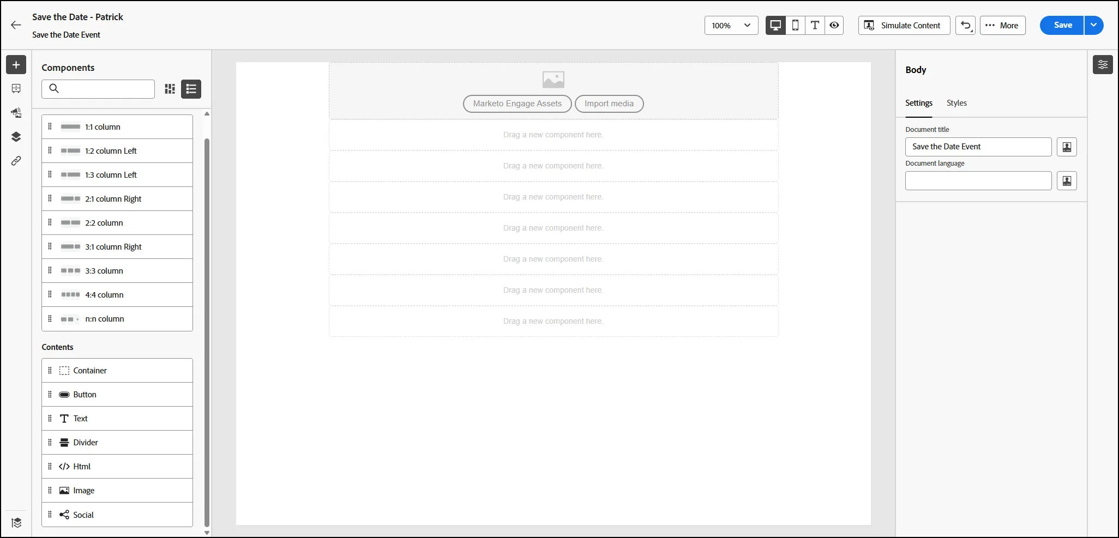Toggle the eye live view
This screenshot has height=538, width=1119.
(834, 25)
